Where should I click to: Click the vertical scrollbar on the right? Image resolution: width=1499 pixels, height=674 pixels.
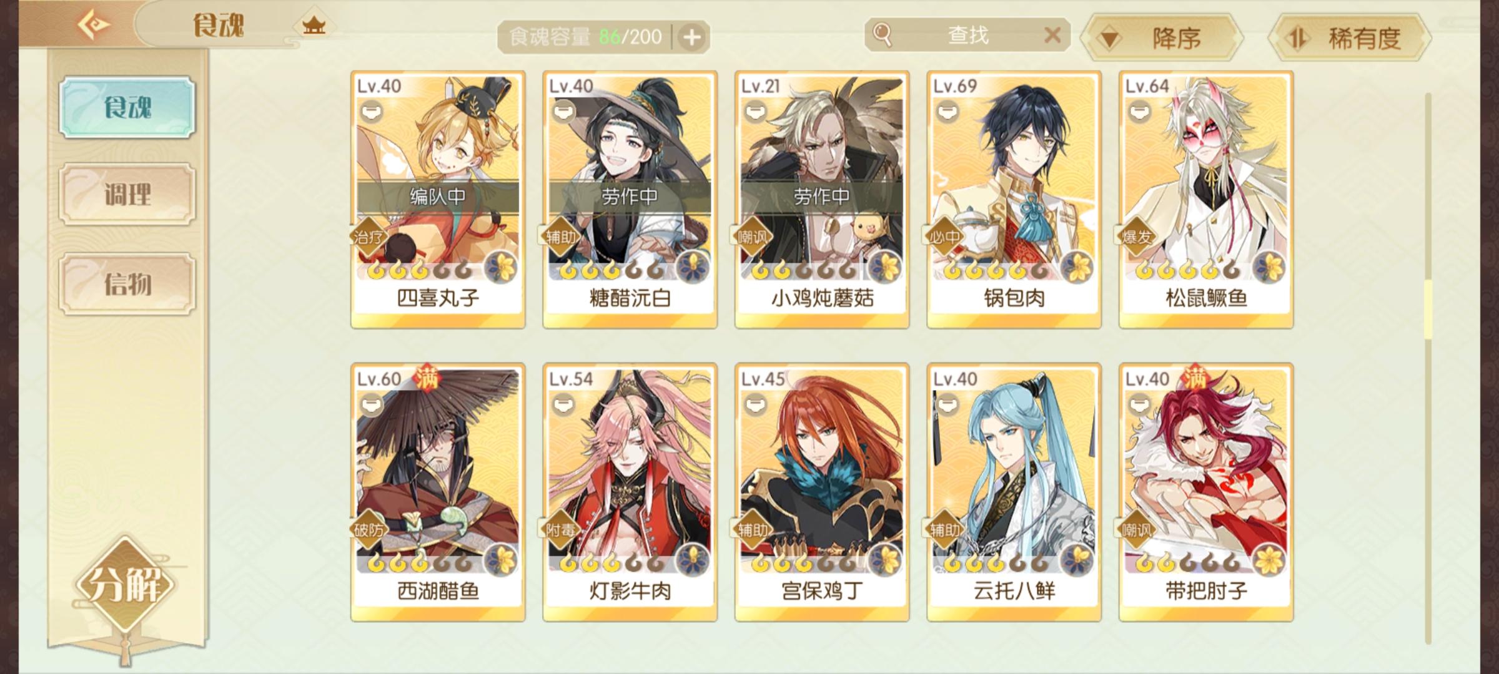click(1428, 368)
